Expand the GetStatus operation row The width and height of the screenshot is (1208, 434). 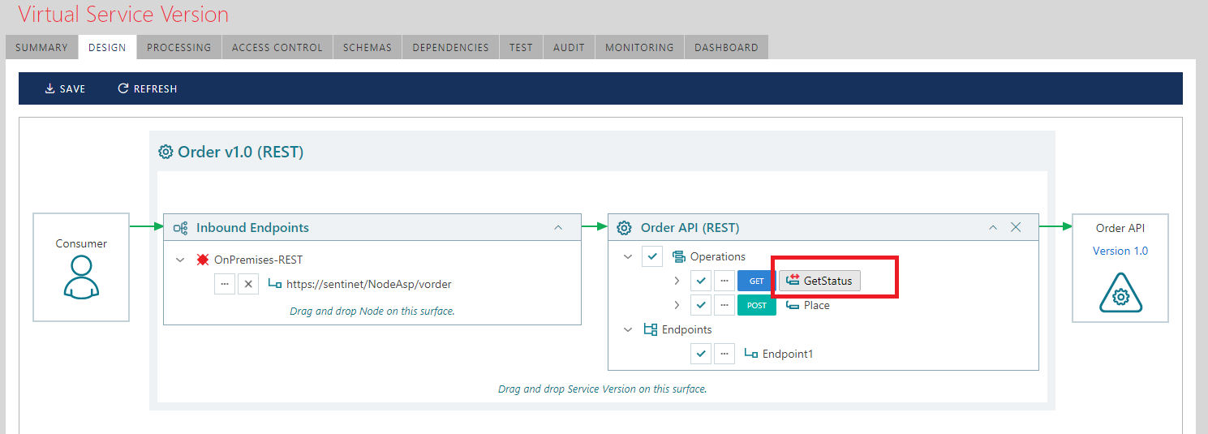pyautogui.click(x=677, y=281)
